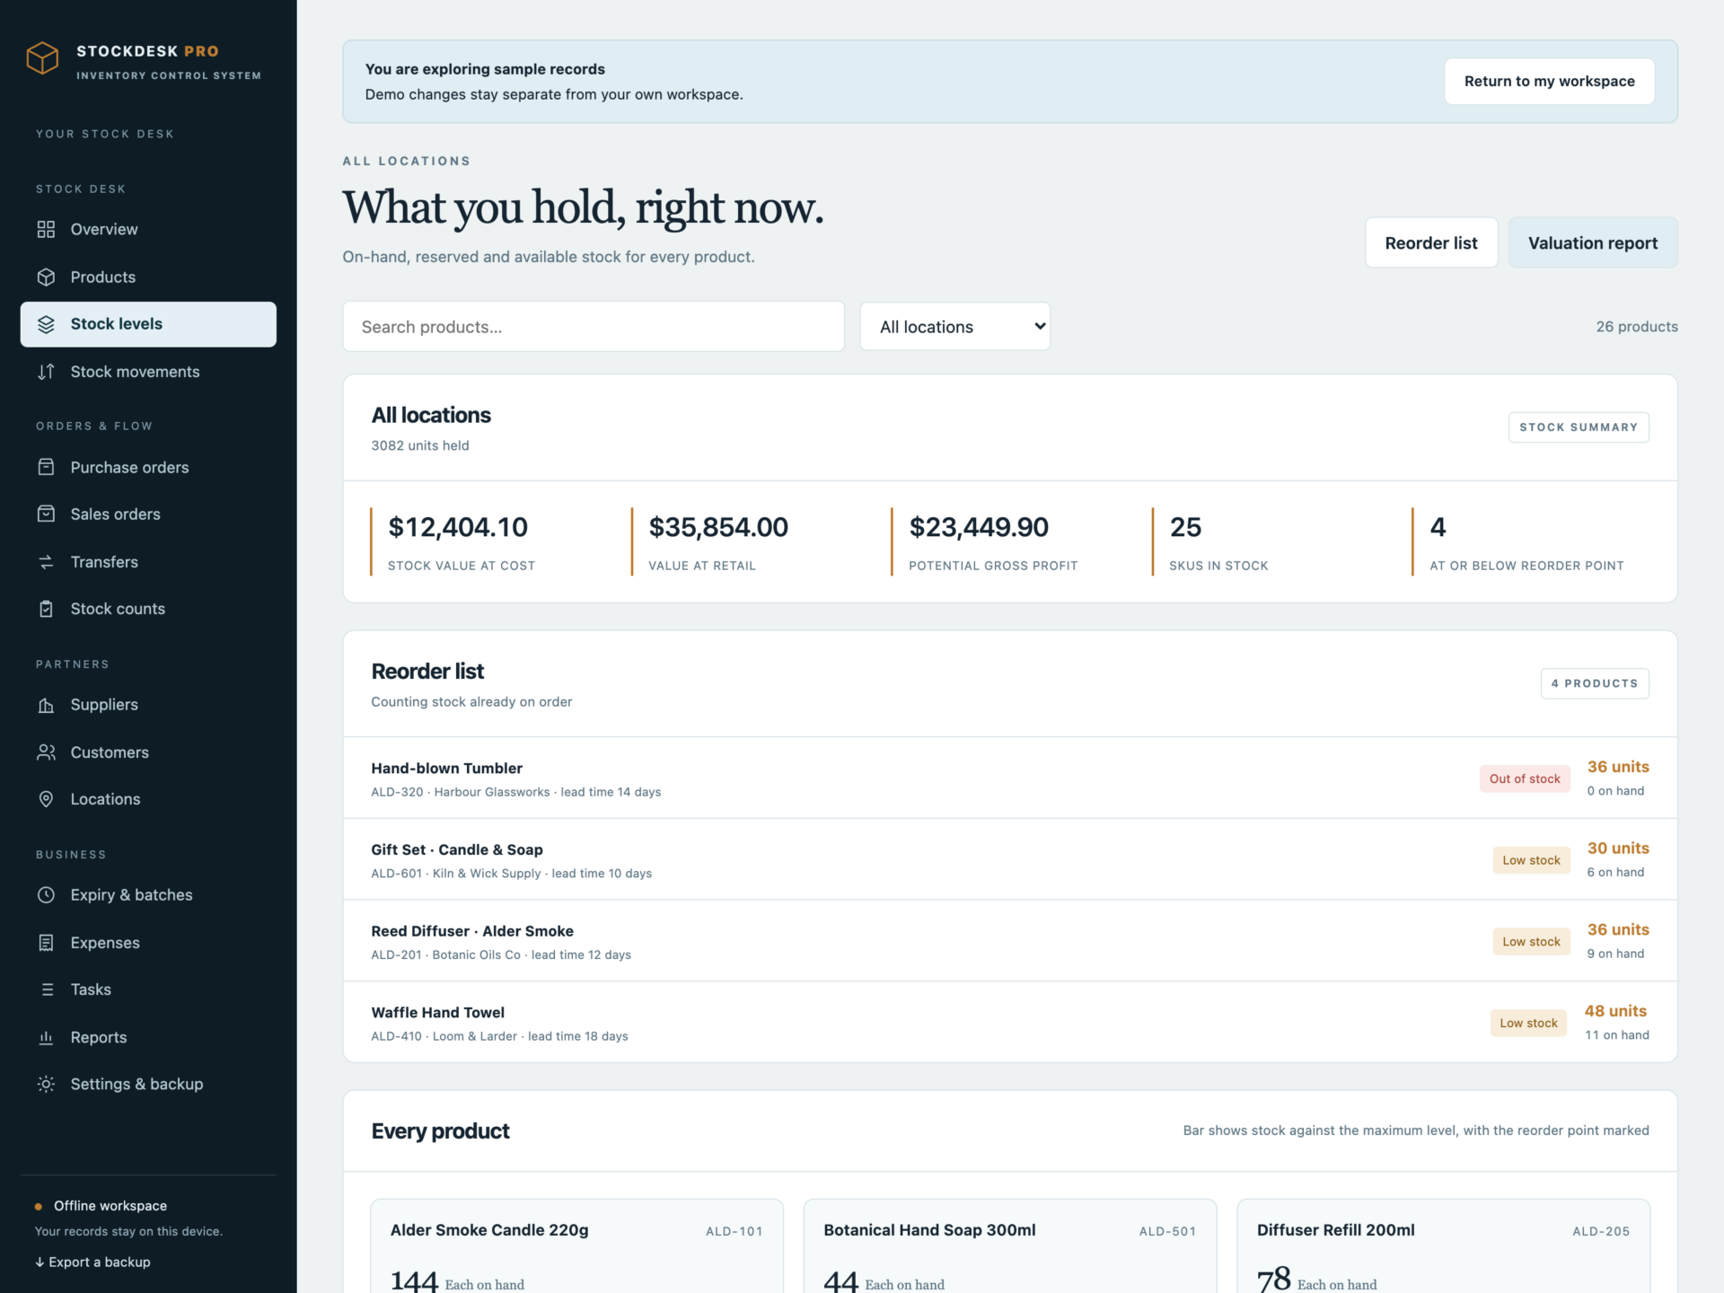Open the All locations dropdown
The height and width of the screenshot is (1293, 1724).
tap(955, 327)
